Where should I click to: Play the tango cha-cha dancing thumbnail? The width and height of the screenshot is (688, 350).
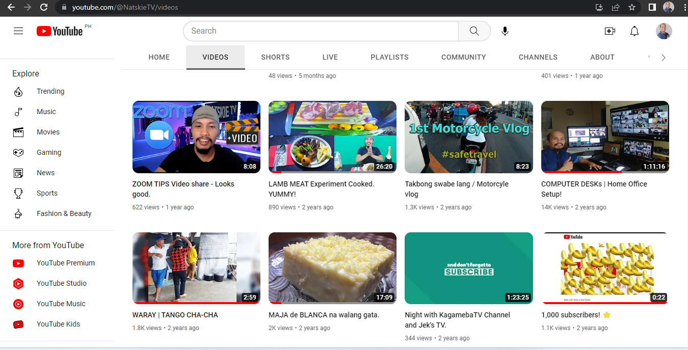[x=196, y=268]
